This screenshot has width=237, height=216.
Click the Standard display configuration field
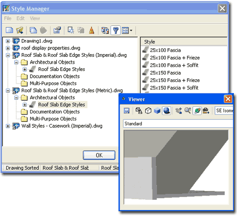click(178, 124)
